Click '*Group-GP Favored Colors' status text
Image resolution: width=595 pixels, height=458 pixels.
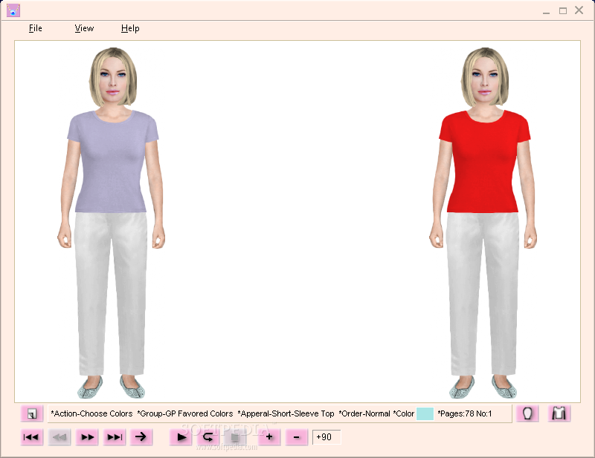click(x=185, y=413)
